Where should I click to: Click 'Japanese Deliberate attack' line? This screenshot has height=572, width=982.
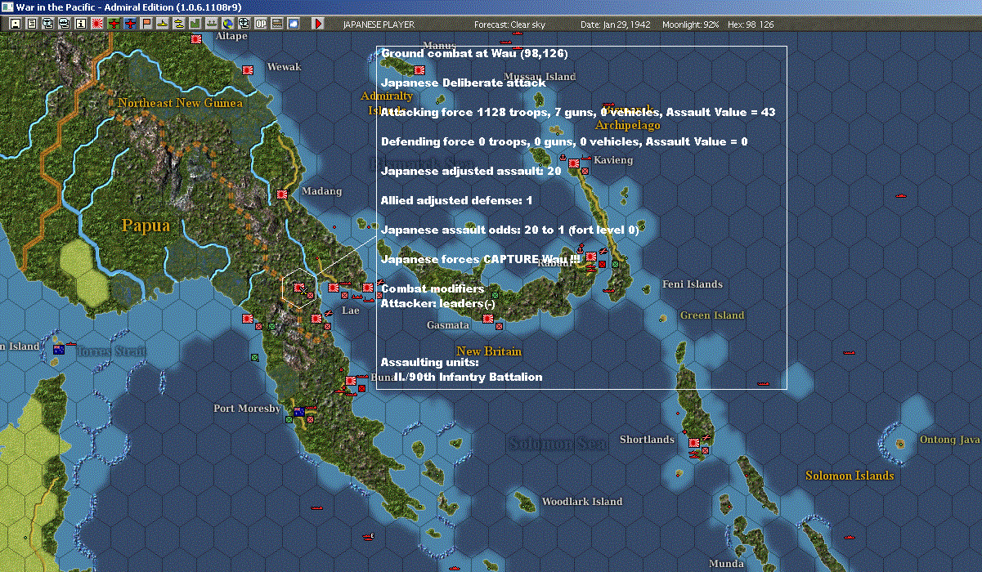[464, 83]
